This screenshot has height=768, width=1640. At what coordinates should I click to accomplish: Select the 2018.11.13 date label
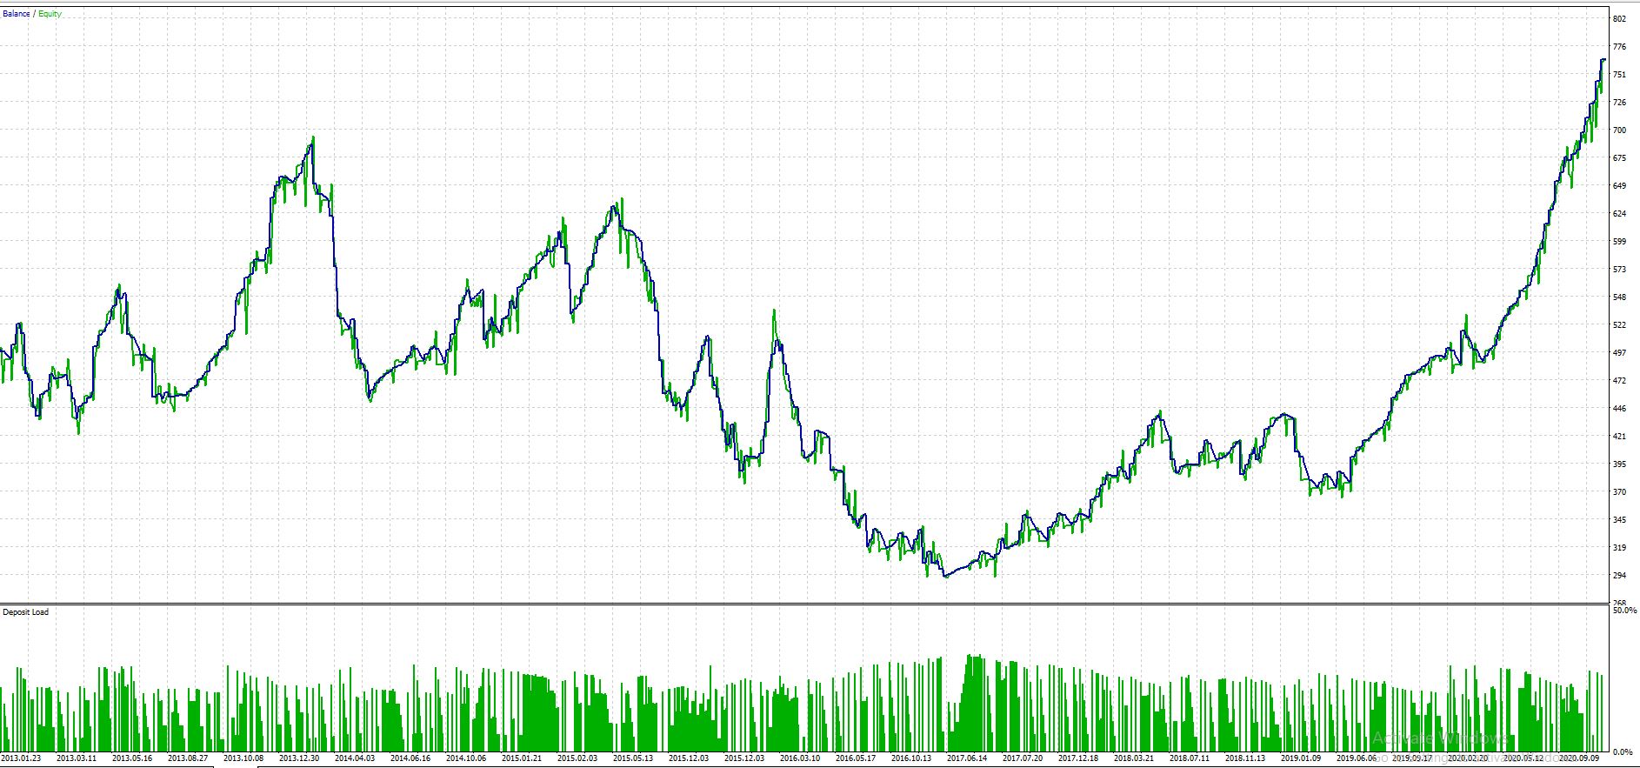[1245, 758]
